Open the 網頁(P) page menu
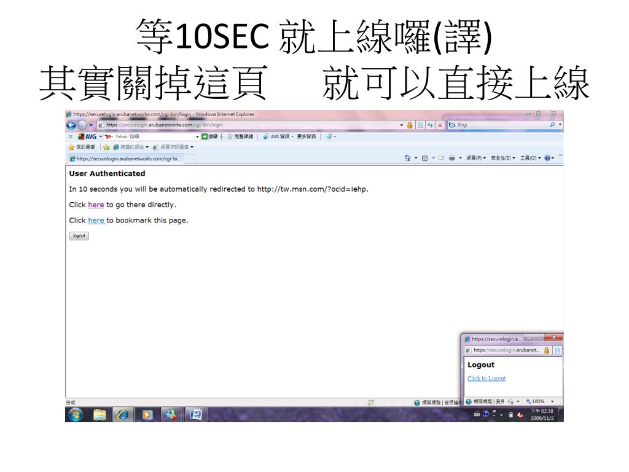This screenshot has width=629, height=472. 476,158
